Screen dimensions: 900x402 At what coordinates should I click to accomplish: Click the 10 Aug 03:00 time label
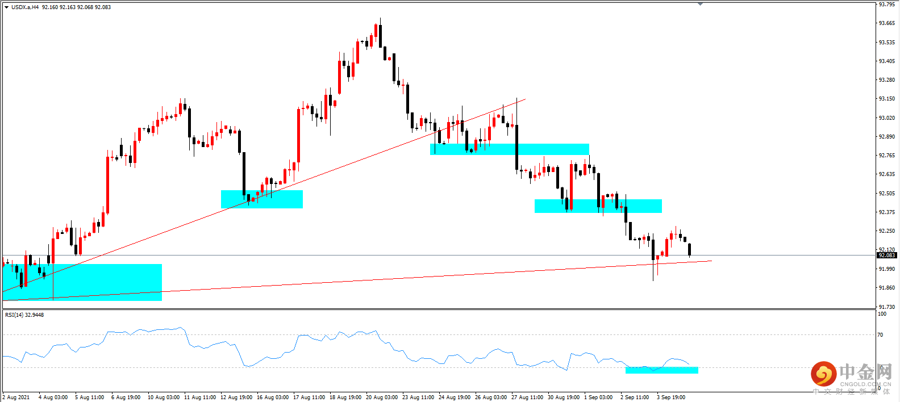point(163,397)
